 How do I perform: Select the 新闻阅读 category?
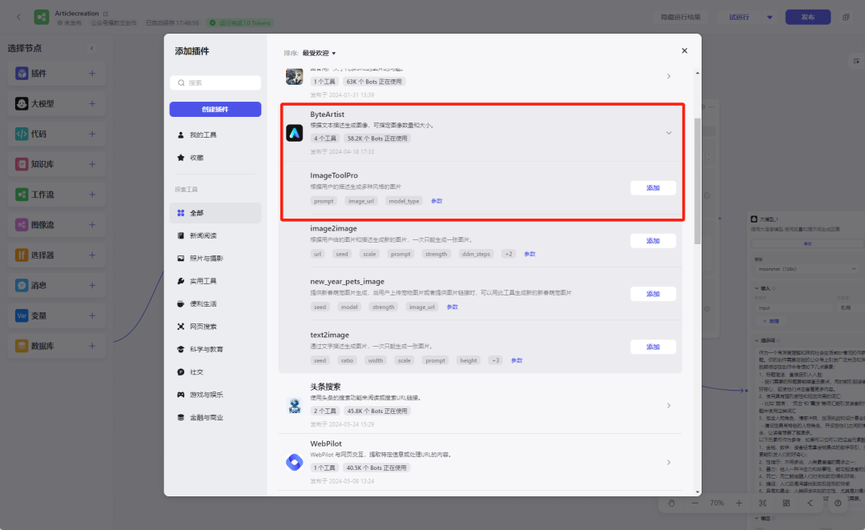point(215,235)
